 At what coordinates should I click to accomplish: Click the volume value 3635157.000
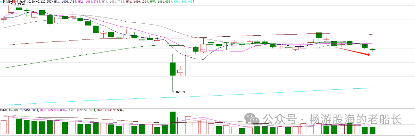click(28, 110)
